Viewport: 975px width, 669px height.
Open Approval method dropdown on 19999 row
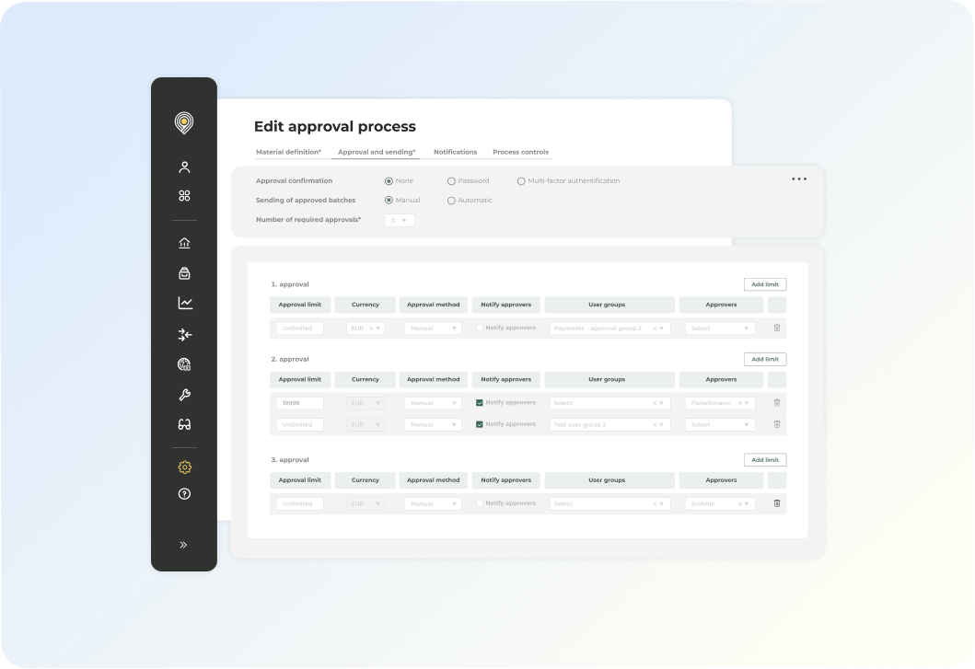click(433, 403)
